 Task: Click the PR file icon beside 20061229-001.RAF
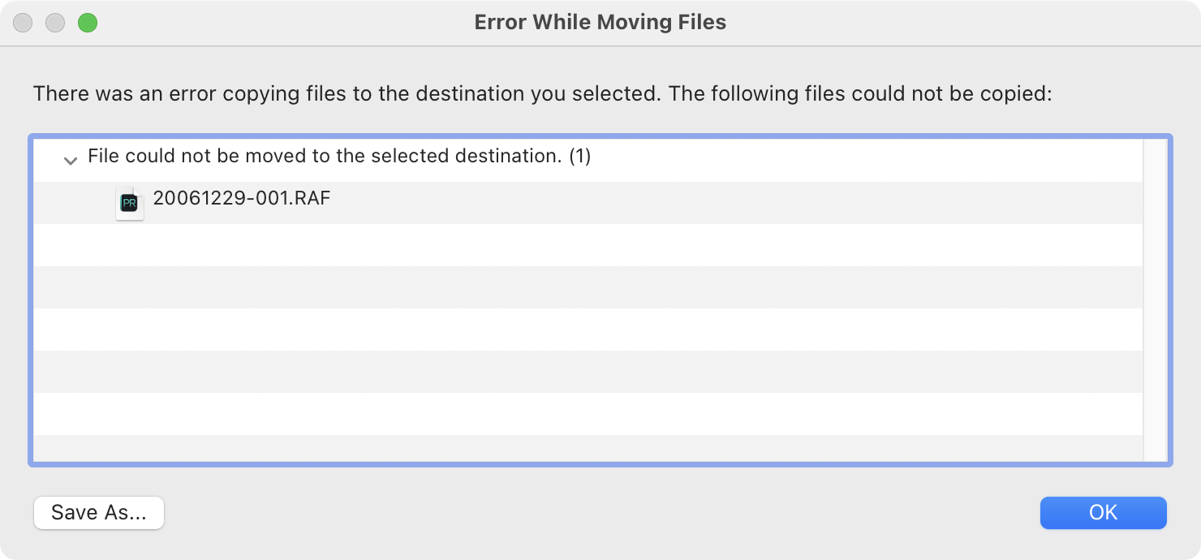point(129,202)
